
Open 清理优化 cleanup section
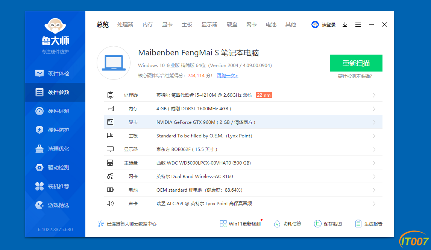point(55,149)
